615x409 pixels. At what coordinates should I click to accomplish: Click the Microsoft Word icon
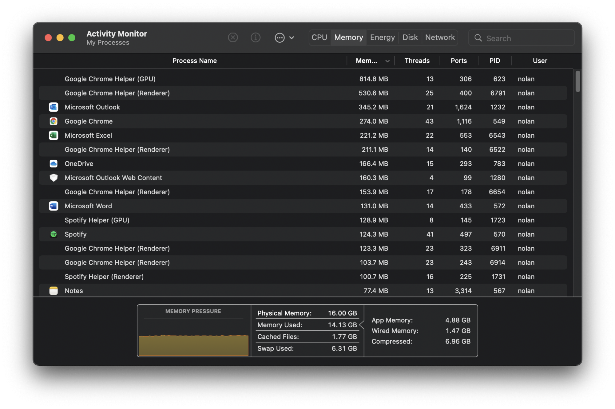point(54,206)
